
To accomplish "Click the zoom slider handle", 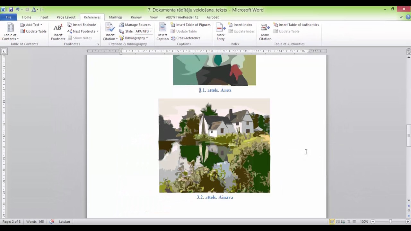I will [390, 222].
